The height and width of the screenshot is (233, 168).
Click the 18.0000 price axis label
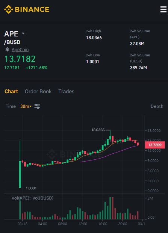(x=154, y=131)
